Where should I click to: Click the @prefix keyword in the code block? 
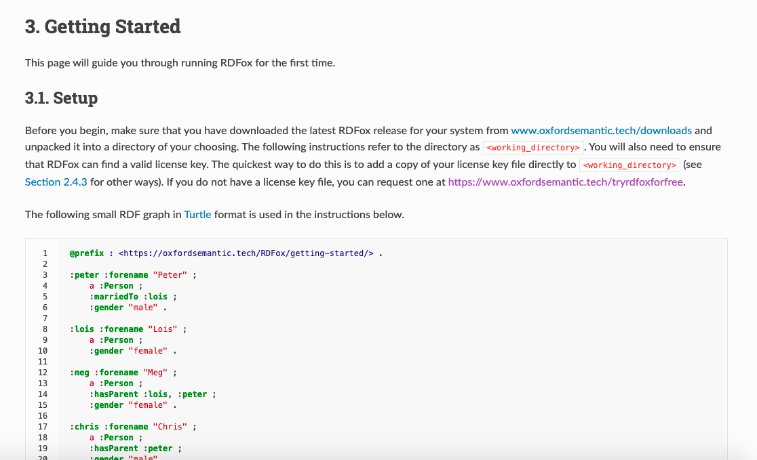pos(87,253)
